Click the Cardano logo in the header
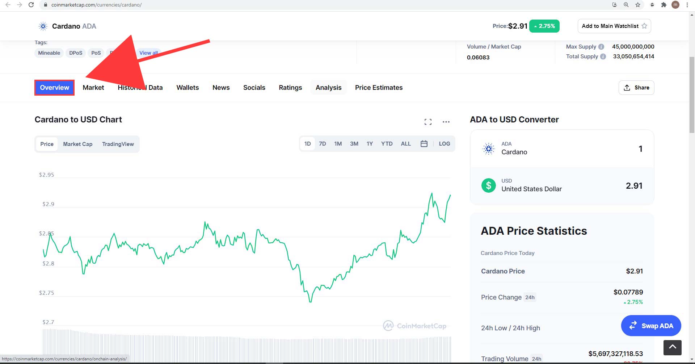Screen dimensions: 695x364 tap(43, 26)
